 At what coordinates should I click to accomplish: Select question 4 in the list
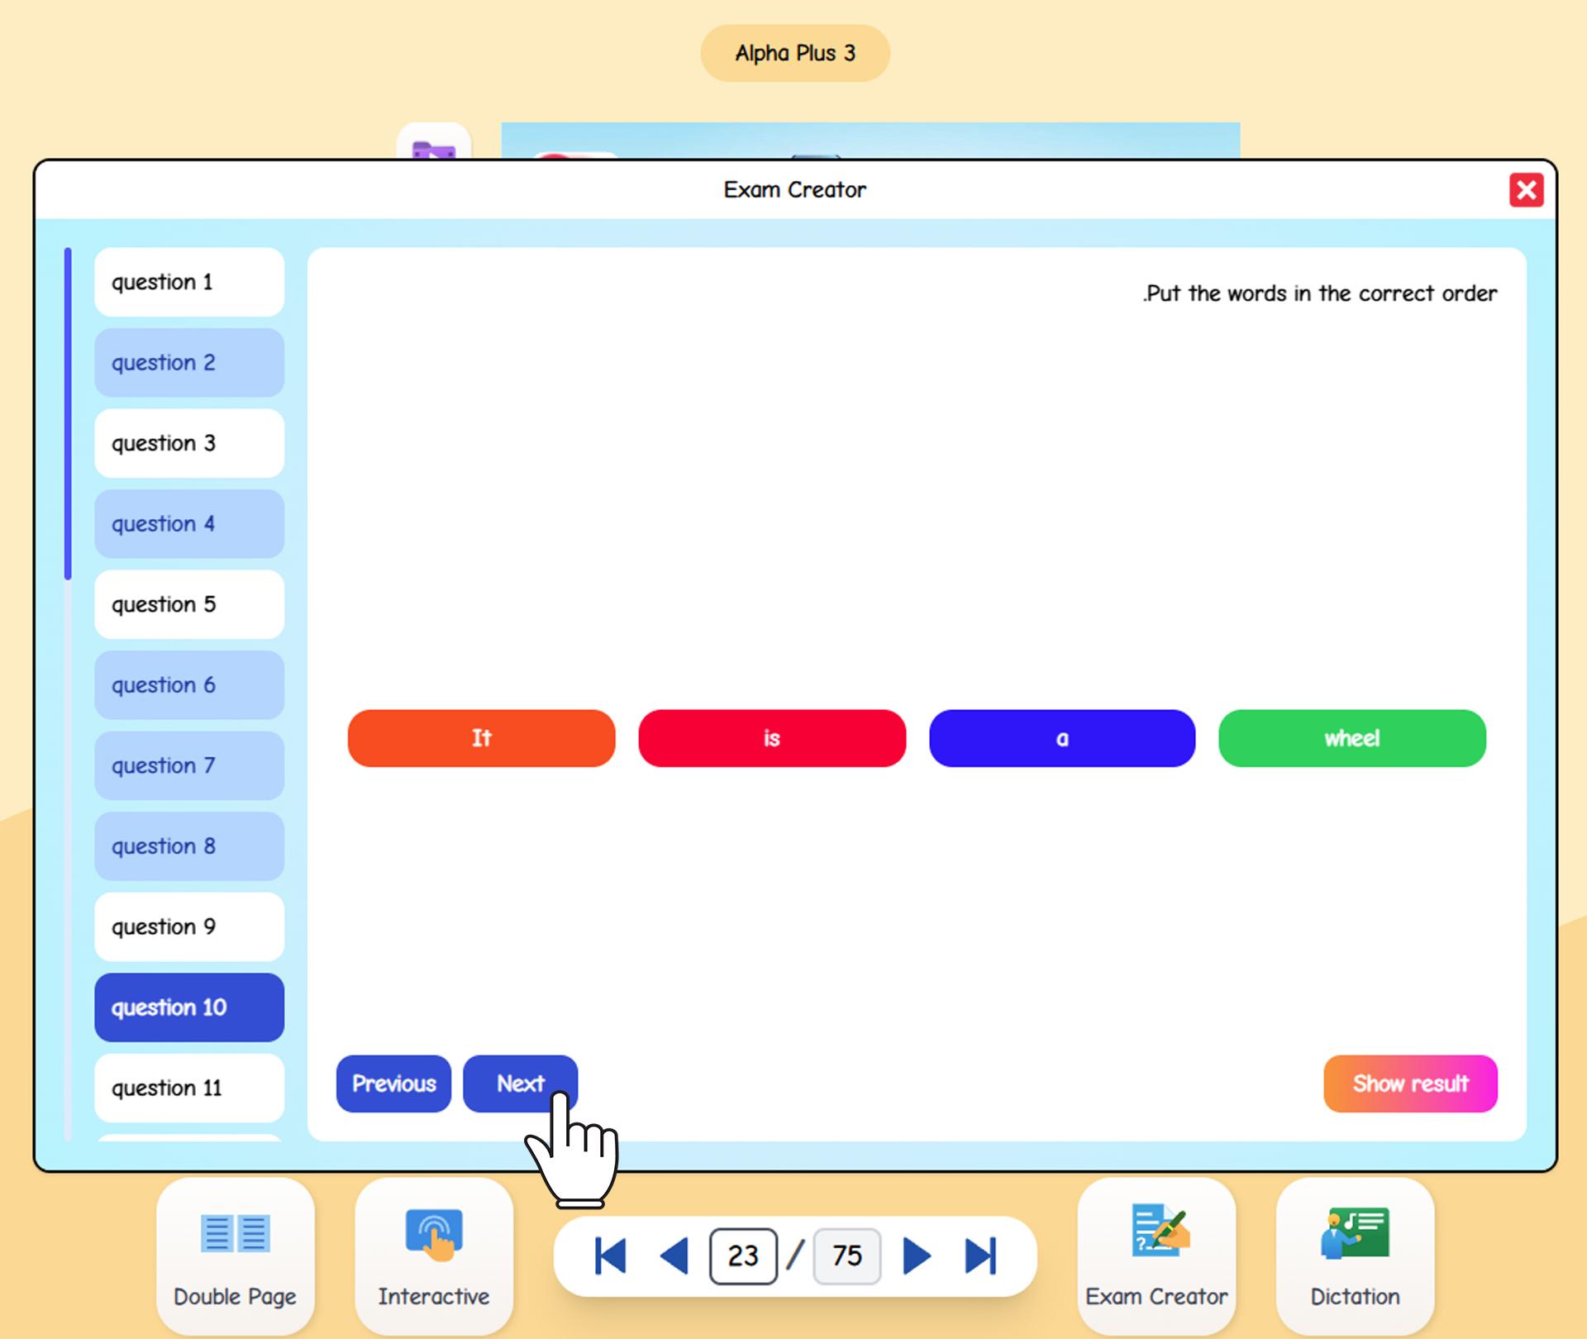(x=189, y=524)
